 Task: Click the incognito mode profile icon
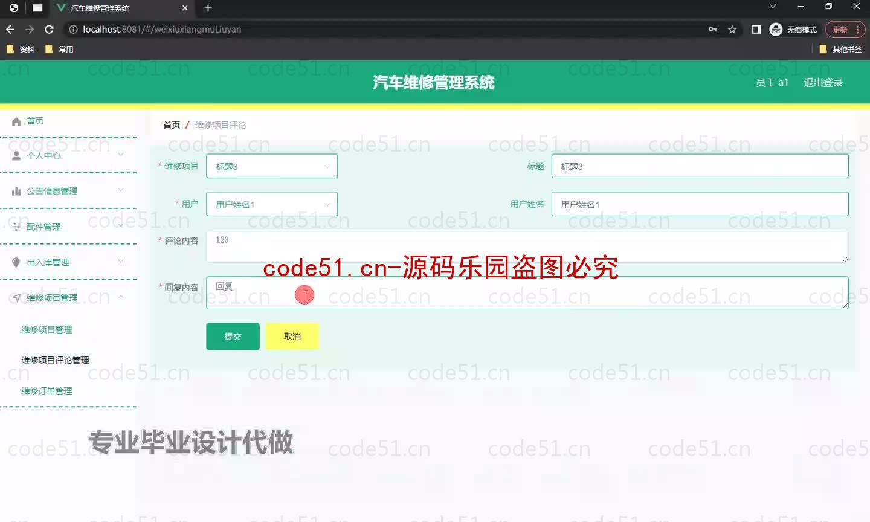(x=776, y=29)
